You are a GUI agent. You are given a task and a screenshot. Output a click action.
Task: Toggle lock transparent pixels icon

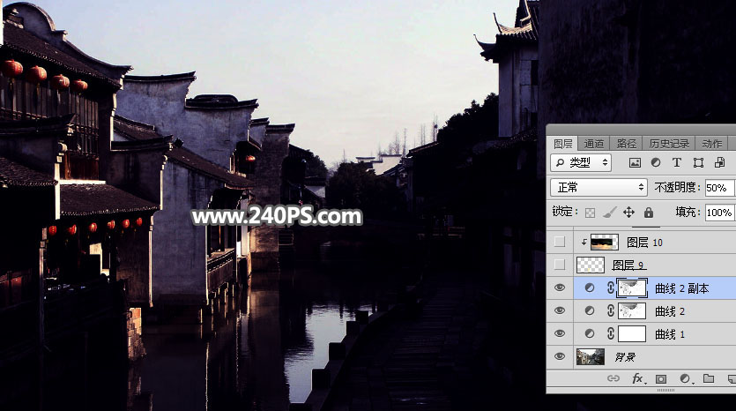point(590,213)
